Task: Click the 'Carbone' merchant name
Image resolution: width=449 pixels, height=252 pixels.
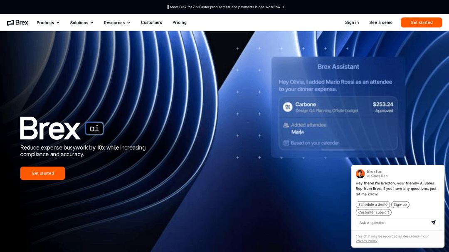Action: coord(306,104)
